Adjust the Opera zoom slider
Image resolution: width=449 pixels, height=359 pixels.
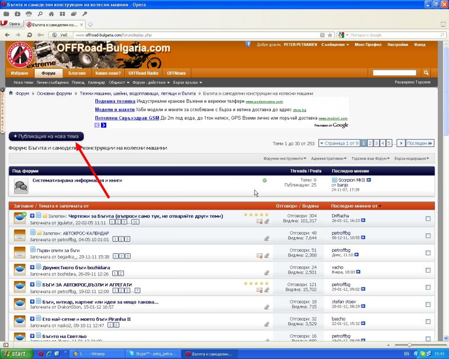pos(409,345)
